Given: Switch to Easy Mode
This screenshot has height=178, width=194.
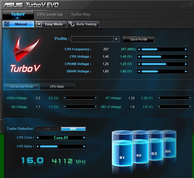Looking at the screenshot, I should [x=51, y=24].
